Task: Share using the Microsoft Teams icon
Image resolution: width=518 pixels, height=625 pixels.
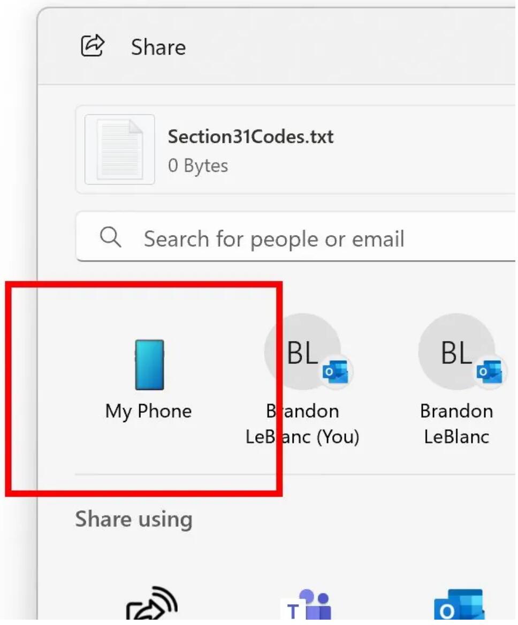Action: coord(307,607)
